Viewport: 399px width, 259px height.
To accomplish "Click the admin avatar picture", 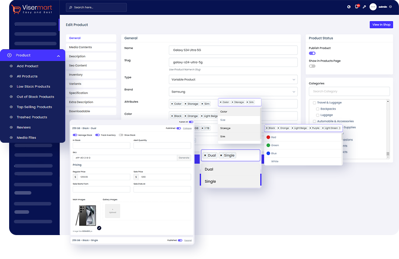I will (x=373, y=7).
